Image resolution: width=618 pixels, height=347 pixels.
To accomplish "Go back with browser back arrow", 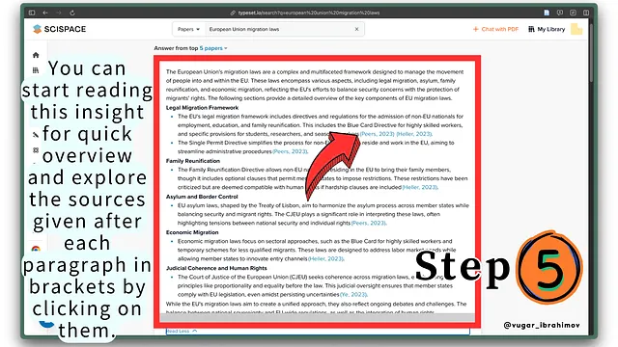I will (45, 13).
